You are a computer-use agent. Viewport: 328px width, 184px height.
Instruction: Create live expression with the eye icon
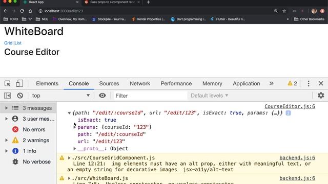(102, 96)
